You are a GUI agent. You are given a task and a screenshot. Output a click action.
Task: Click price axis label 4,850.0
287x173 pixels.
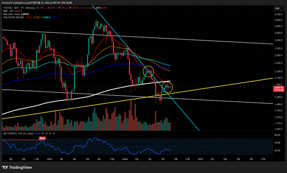click(x=278, y=20)
